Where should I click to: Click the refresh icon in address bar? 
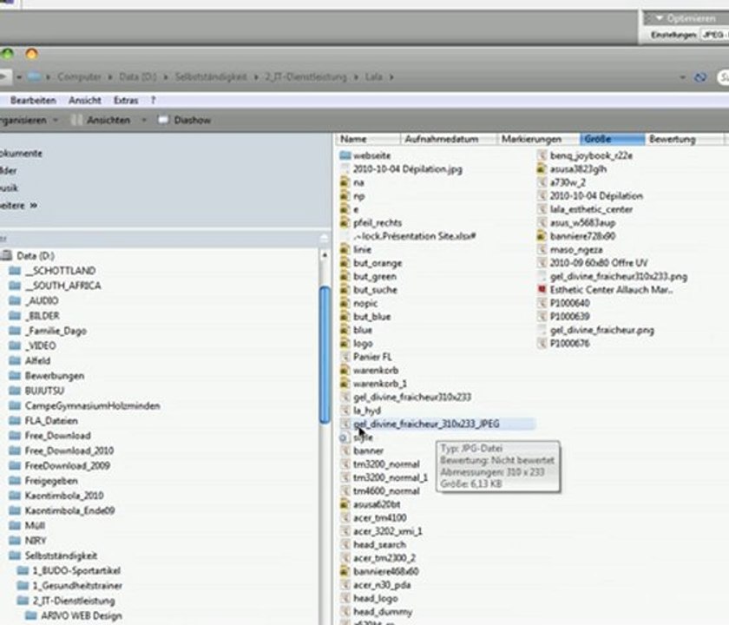(700, 77)
